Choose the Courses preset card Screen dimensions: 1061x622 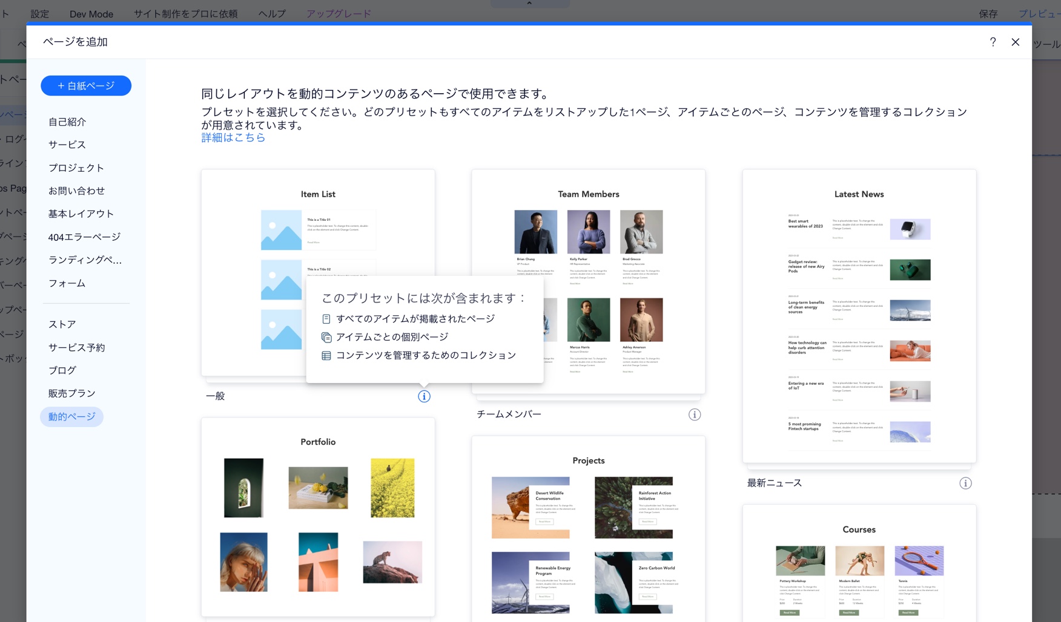coord(859,563)
